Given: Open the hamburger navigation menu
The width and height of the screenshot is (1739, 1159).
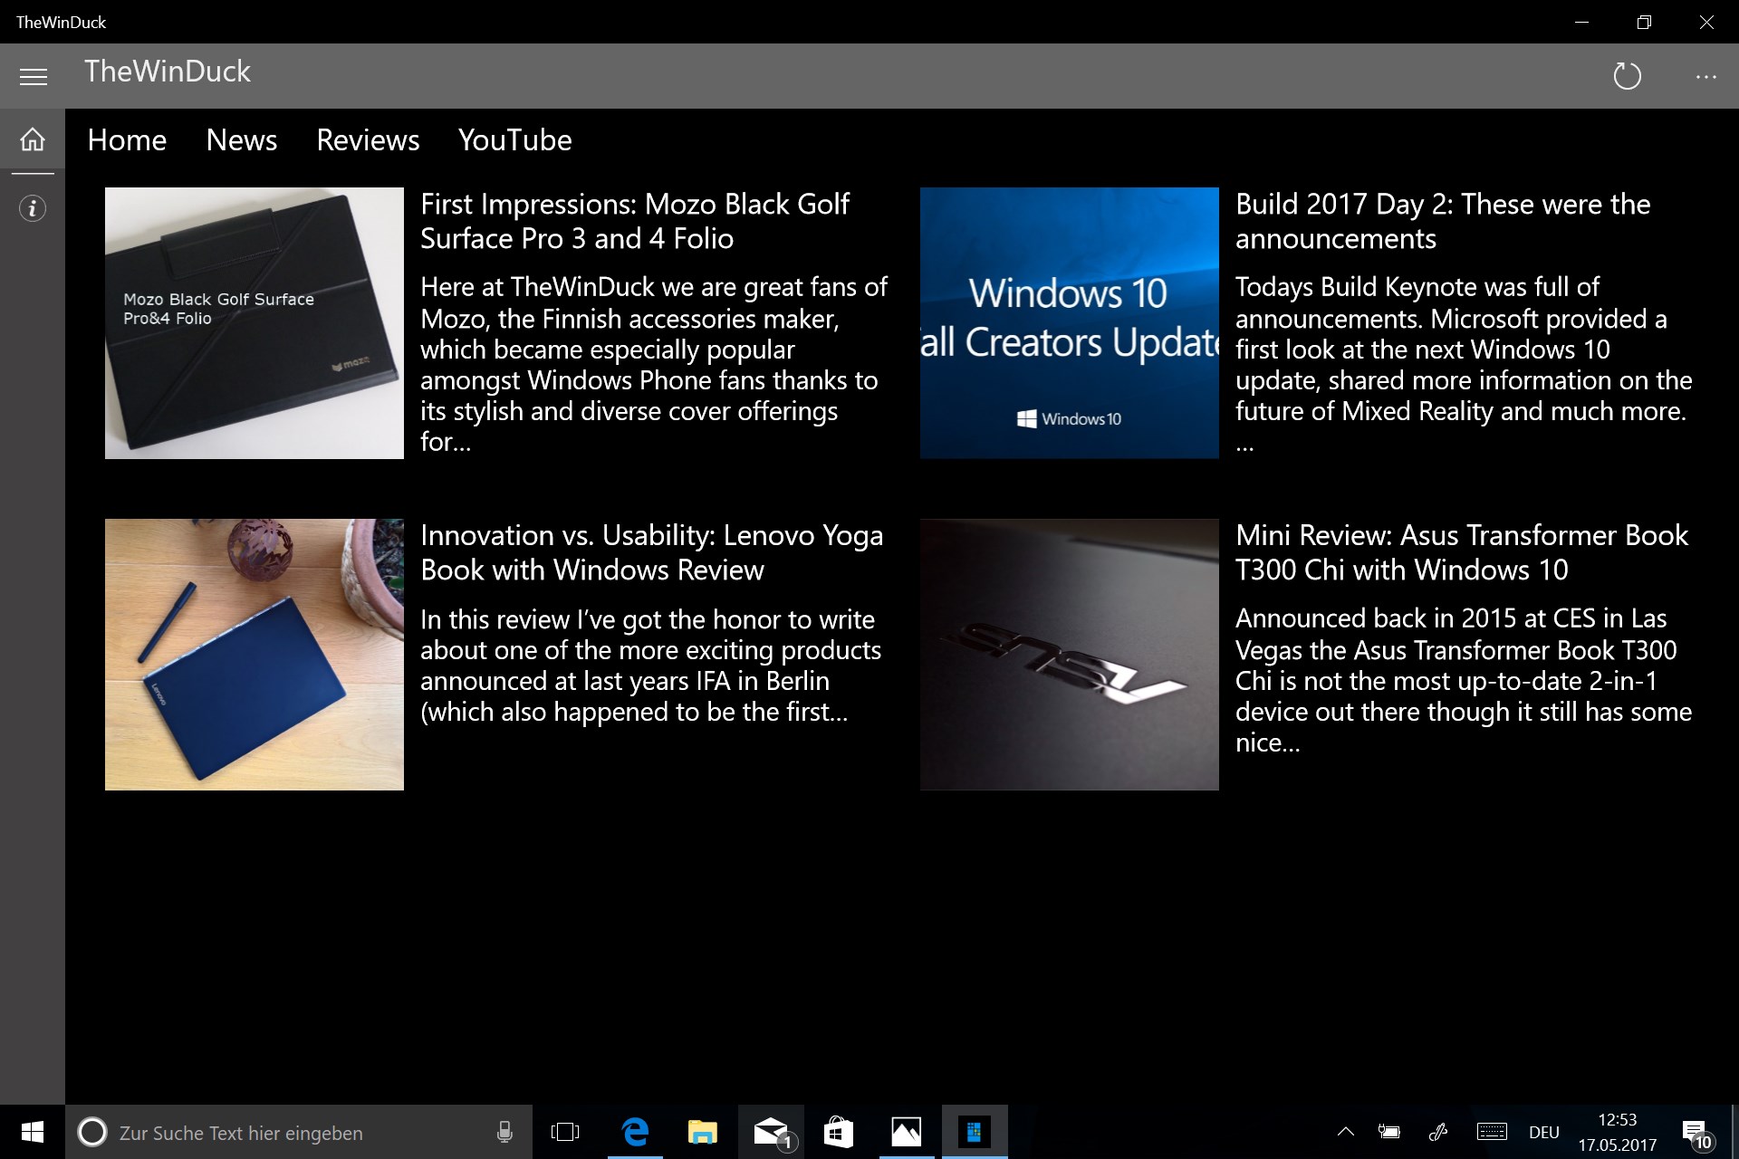Looking at the screenshot, I should click(x=34, y=77).
